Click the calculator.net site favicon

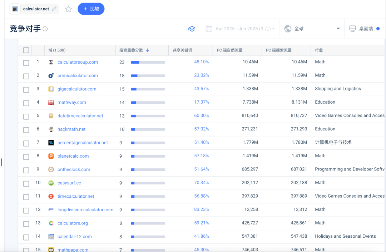(15, 9)
